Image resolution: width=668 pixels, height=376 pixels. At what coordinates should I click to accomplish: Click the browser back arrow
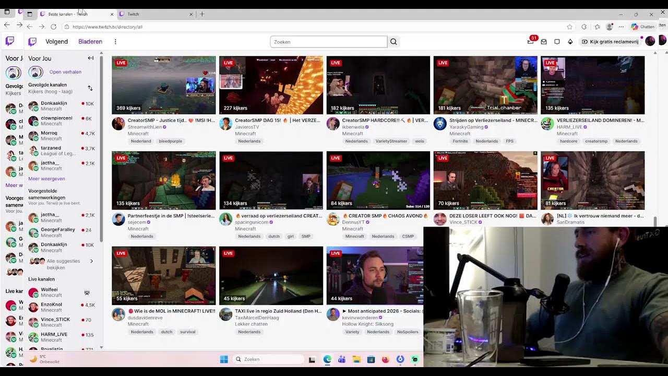(x=30, y=27)
